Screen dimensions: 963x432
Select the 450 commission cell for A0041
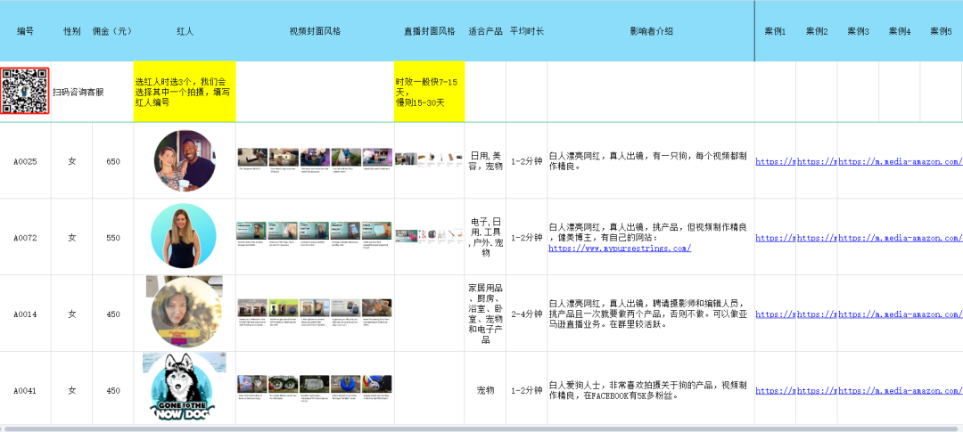[x=113, y=390]
